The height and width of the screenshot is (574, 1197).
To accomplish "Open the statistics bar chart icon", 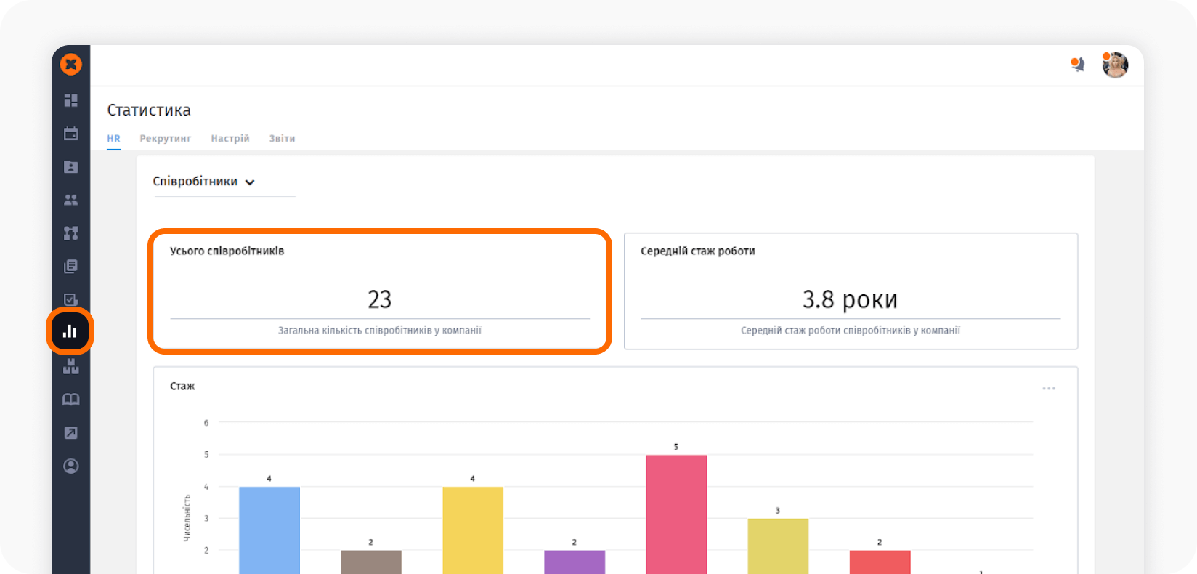I will point(70,332).
